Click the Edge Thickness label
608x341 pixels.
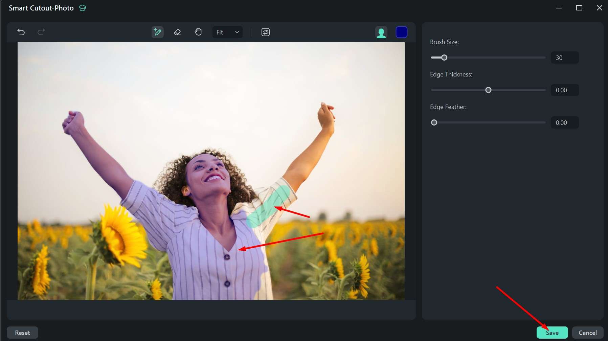[x=451, y=74]
